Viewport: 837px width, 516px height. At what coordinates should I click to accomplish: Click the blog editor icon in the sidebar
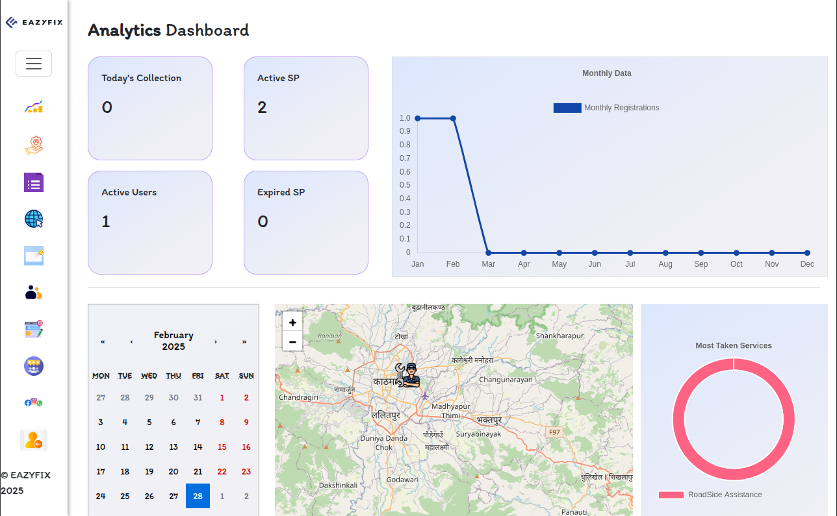(34, 329)
